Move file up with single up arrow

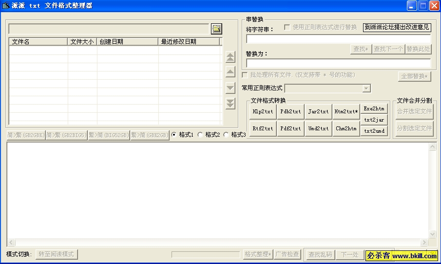230,72
